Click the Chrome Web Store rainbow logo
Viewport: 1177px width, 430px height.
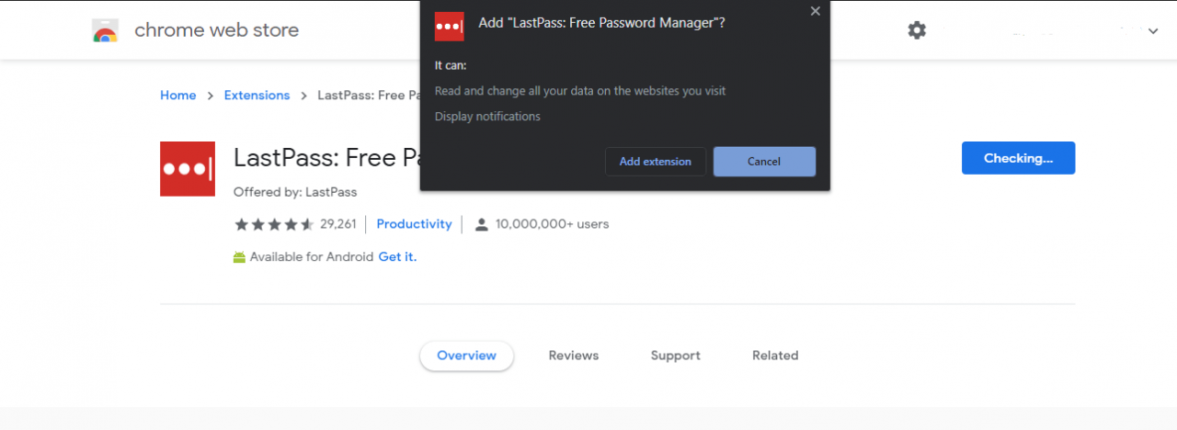[x=106, y=30]
